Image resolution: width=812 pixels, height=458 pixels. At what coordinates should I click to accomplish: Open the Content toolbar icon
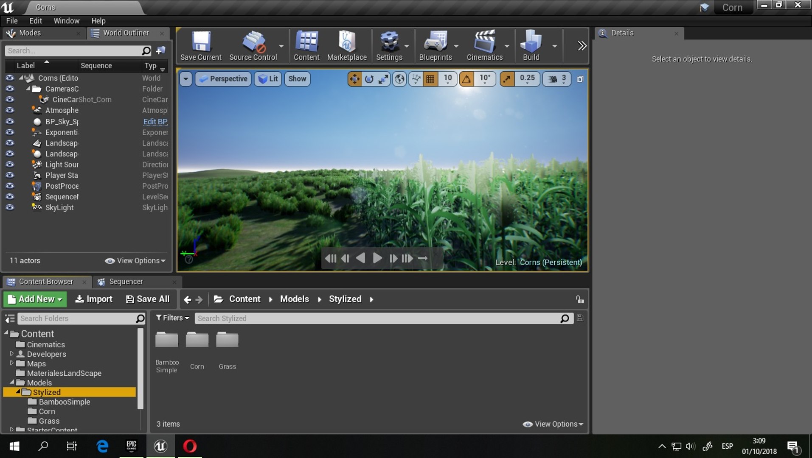[x=306, y=46]
